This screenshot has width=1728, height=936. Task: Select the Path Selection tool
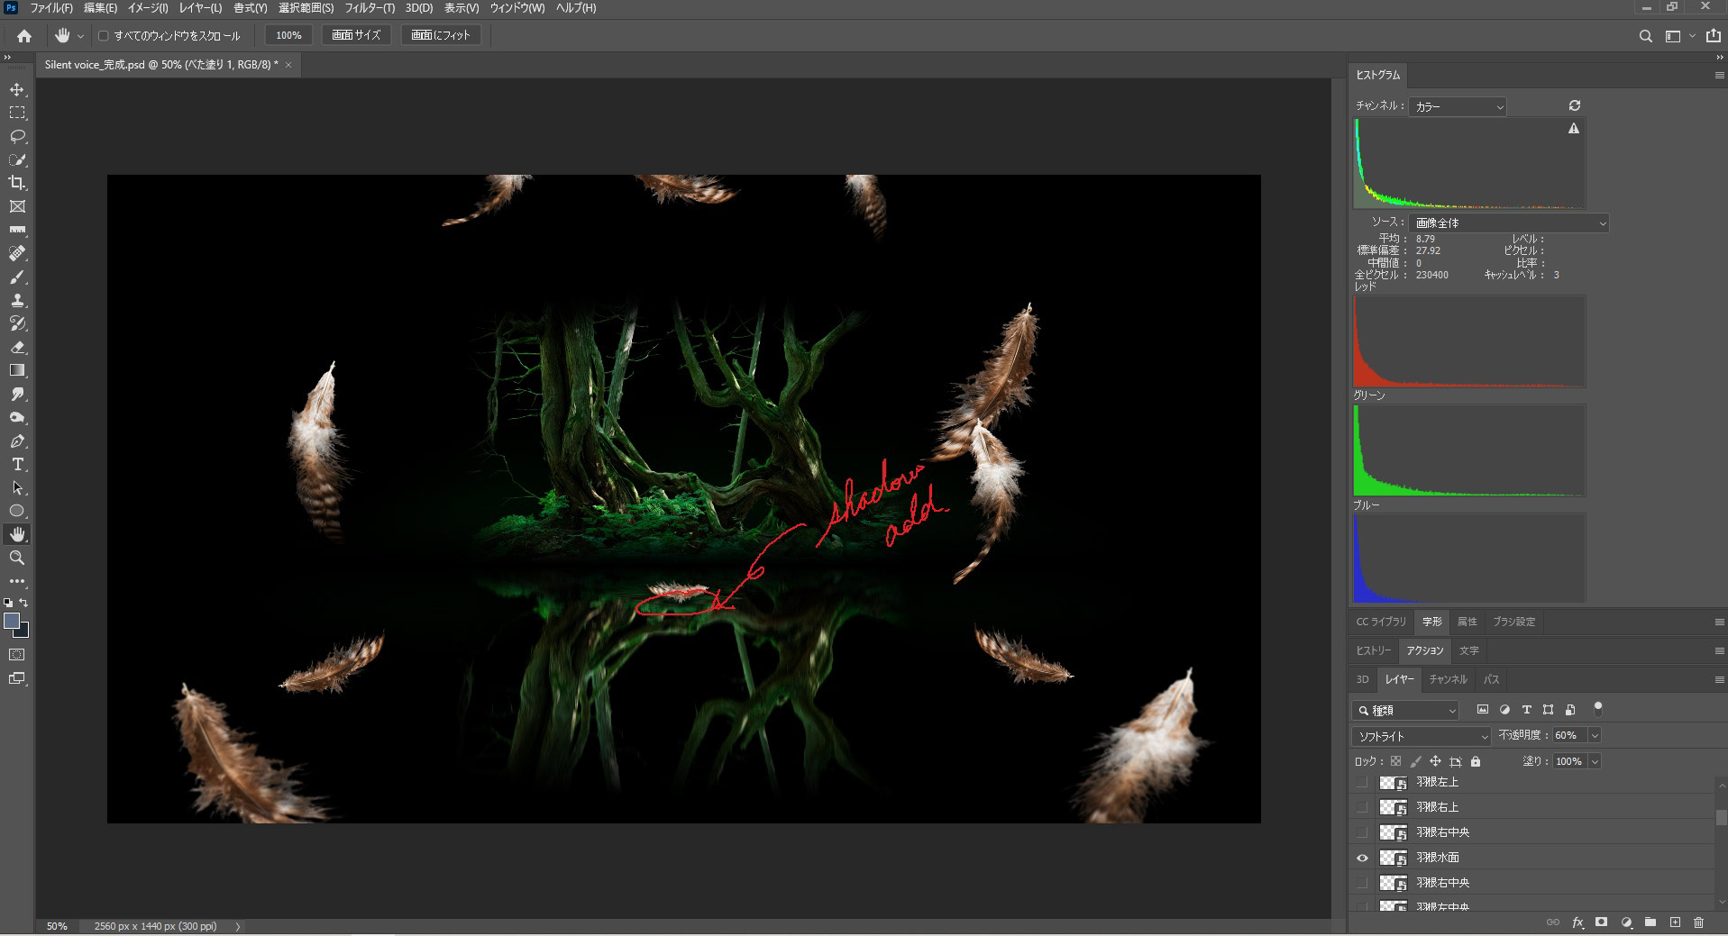coord(17,488)
